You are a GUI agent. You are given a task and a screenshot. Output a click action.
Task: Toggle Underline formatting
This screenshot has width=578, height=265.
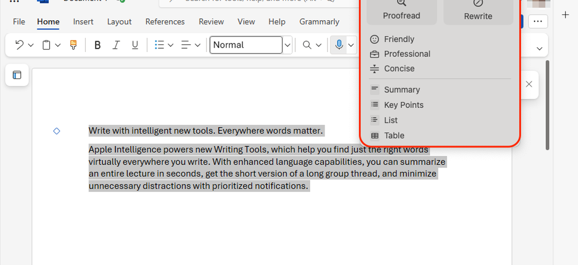click(x=135, y=45)
